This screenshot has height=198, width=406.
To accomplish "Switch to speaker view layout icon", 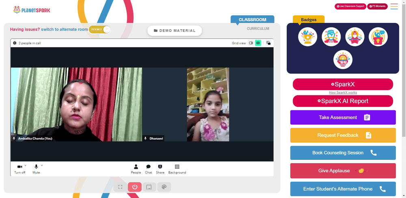I will click(251, 43).
